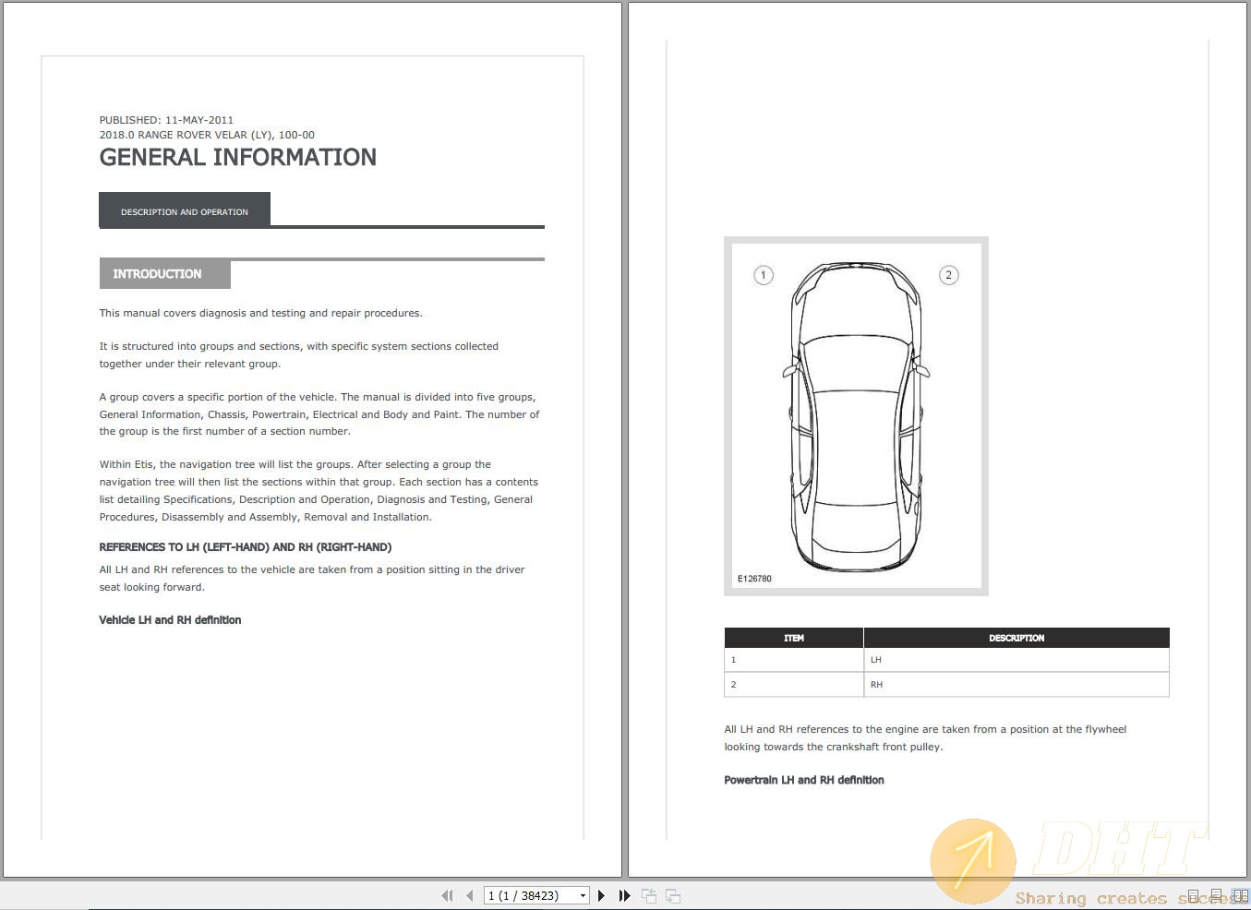
Task: Click text 'All LH and RH references to the engine'
Action: tap(925, 738)
